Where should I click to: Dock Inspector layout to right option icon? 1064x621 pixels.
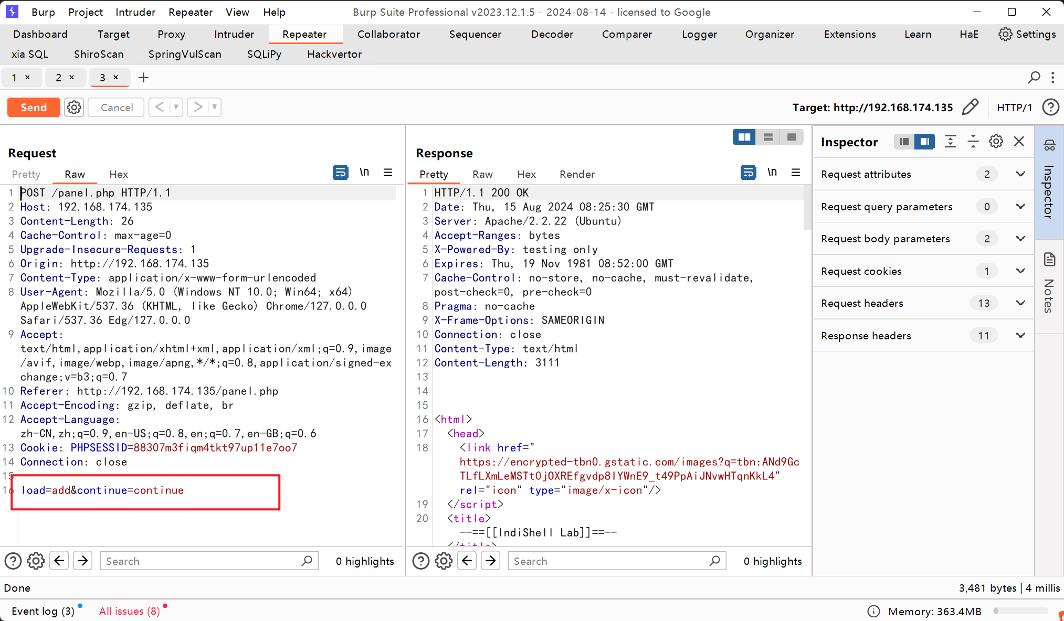pos(924,142)
